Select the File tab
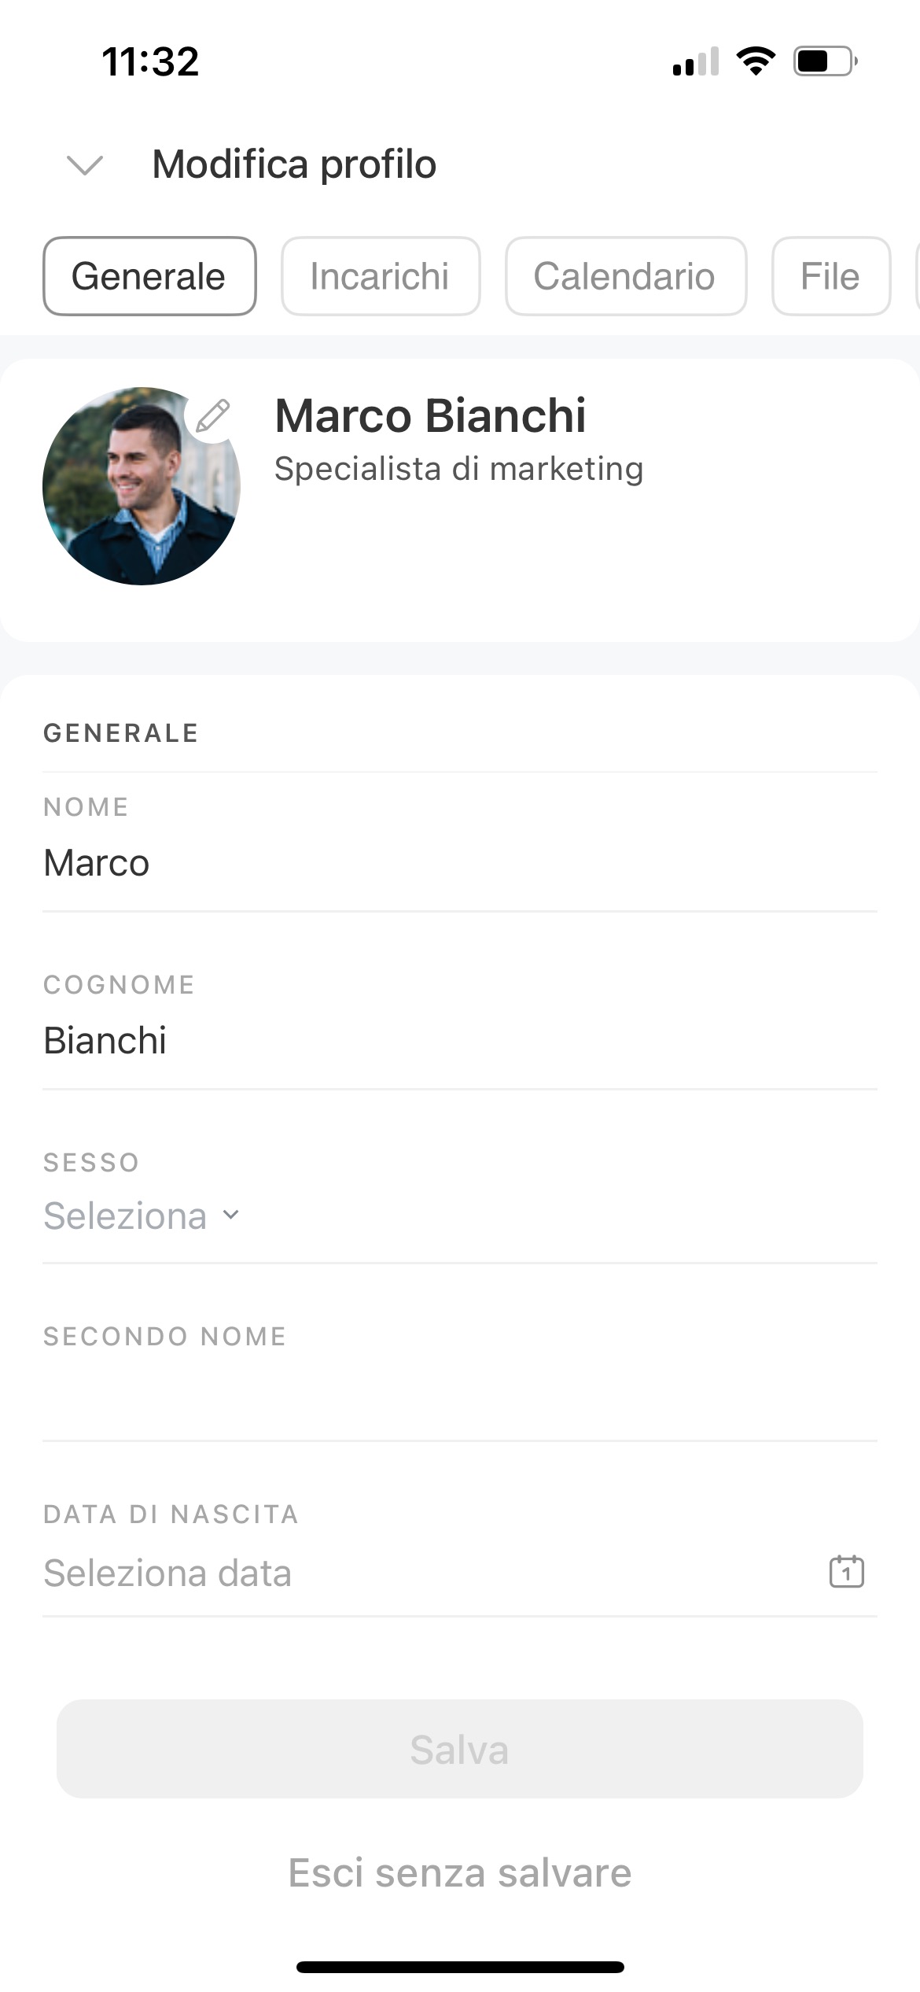Viewport: 920px width, 1992px height. click(830, 276)
